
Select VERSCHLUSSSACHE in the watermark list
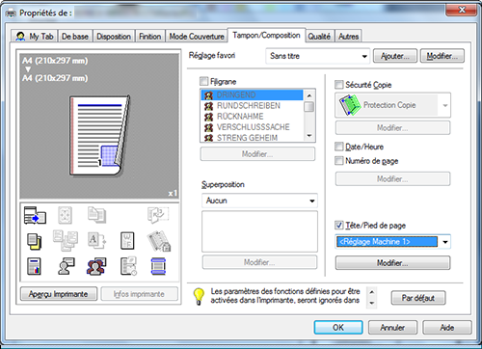click(252, 127)
